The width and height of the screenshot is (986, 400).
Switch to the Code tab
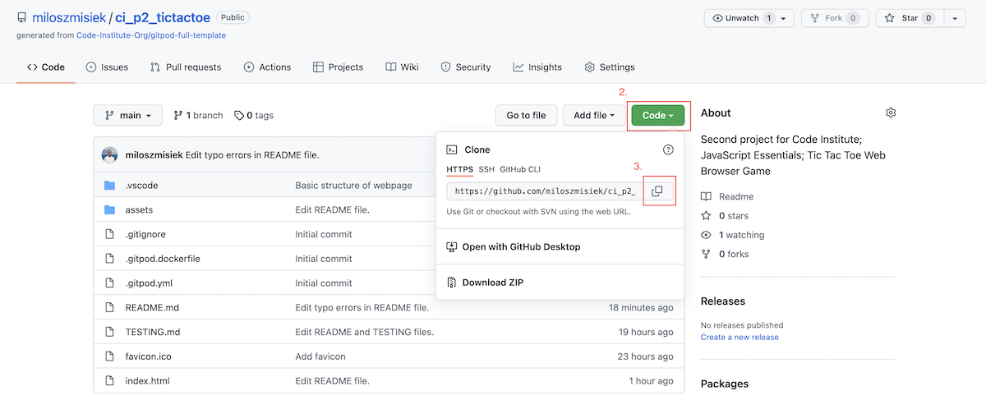coord(46,67)
